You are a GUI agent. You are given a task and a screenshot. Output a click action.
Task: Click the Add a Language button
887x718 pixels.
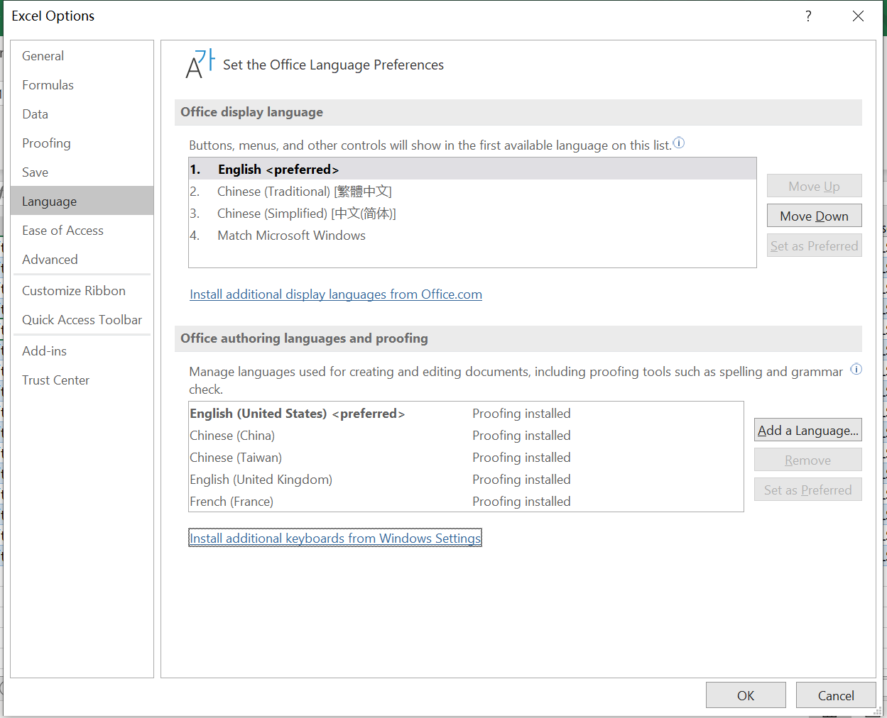point(807,430)
